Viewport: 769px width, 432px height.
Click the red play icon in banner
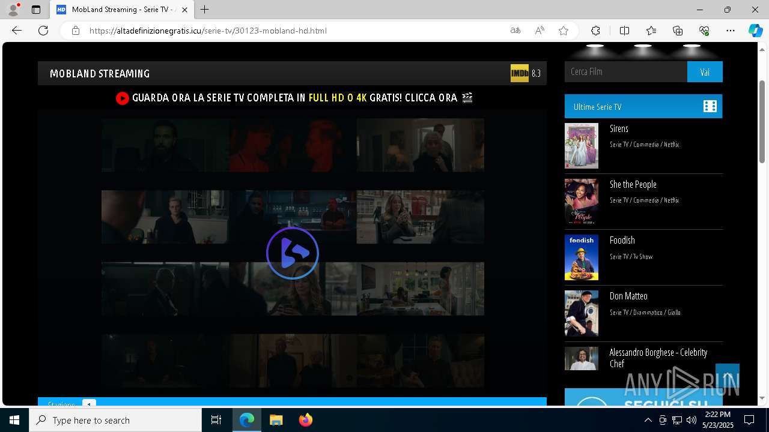123,98
